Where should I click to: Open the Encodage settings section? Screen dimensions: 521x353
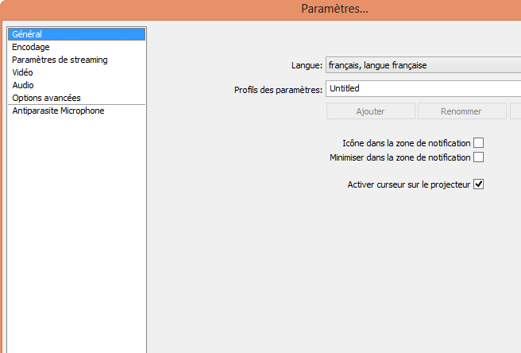(x=76, y=47)
